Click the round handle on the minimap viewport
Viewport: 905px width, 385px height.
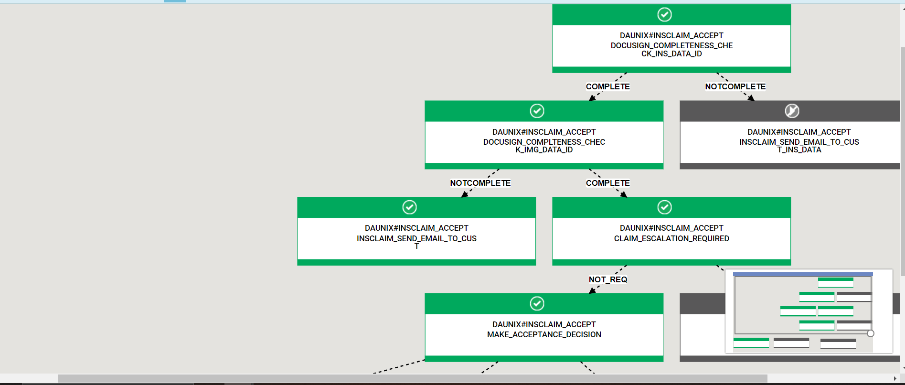point(870,333)
